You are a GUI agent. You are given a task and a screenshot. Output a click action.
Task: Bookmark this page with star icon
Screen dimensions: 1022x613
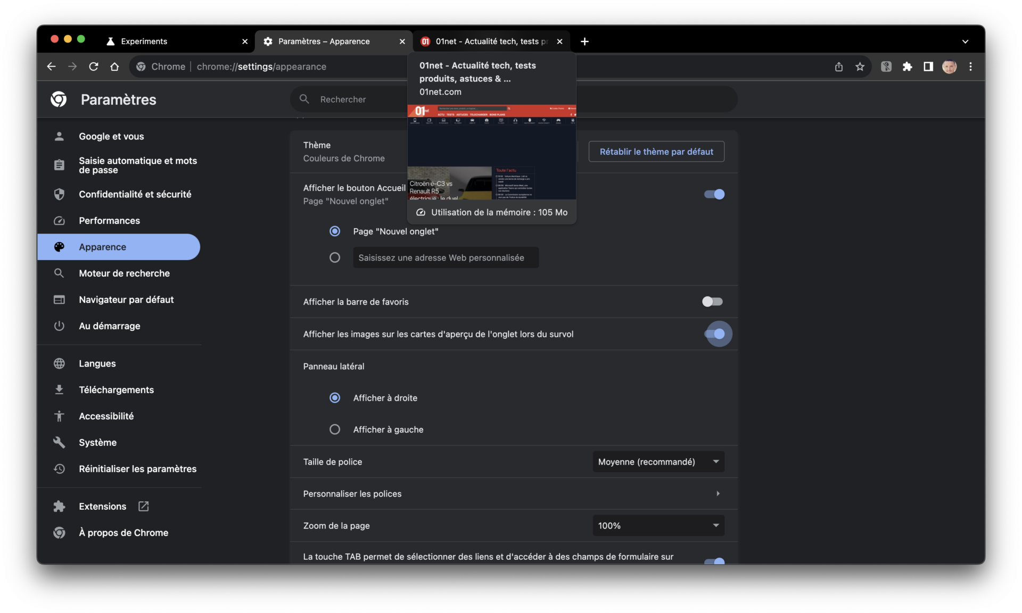860,67
